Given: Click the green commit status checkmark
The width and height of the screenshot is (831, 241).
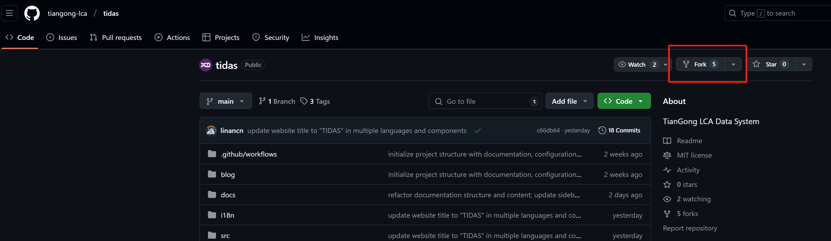Looking at the screenshot, I should [x=477, y=130].
